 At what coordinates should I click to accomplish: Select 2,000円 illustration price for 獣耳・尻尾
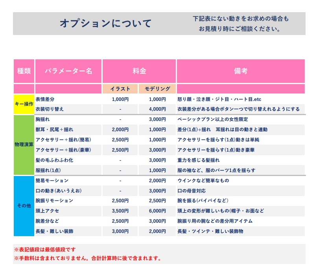tap(120, 129)
